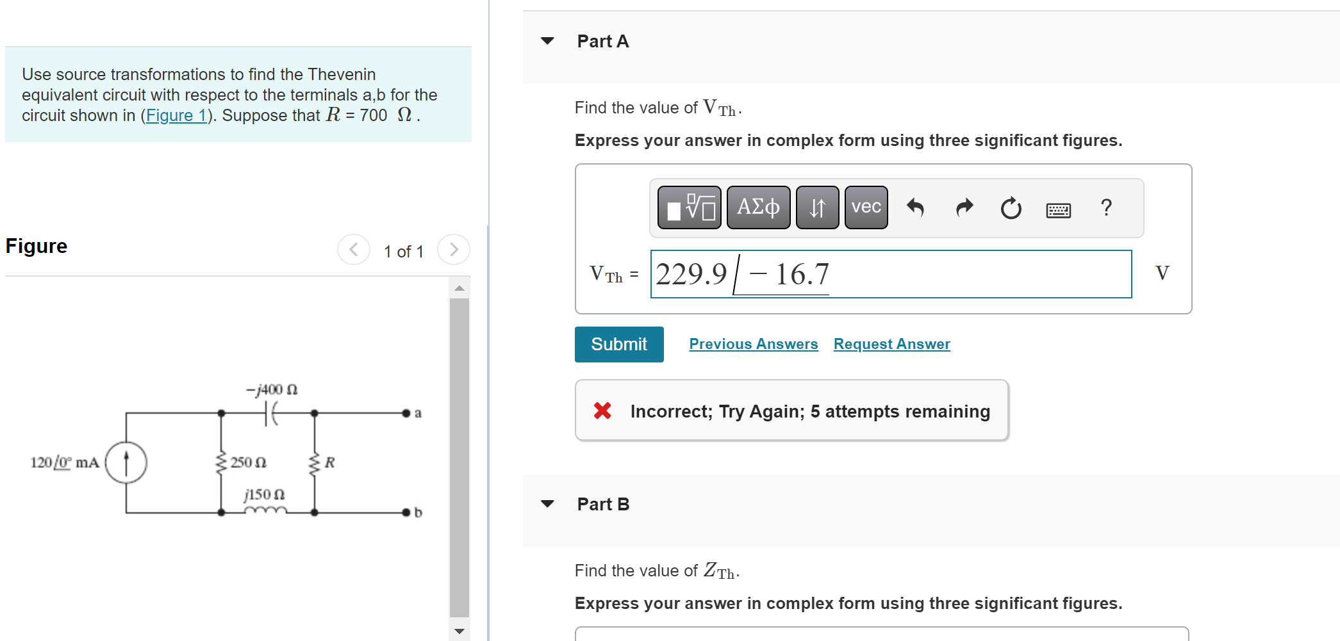Click Request Answer
The width and height of the screenshot is (1340, 641).
point(891,344)
